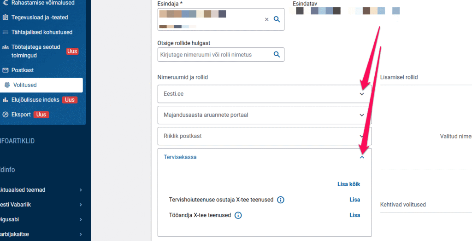Click the Esindatav label
This screenshot has height=241, width=472.
point(305,3)
